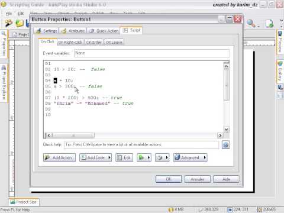Switch to the Quick Action tab
This screenshot has height=213, width=284.
click(104, 31)
